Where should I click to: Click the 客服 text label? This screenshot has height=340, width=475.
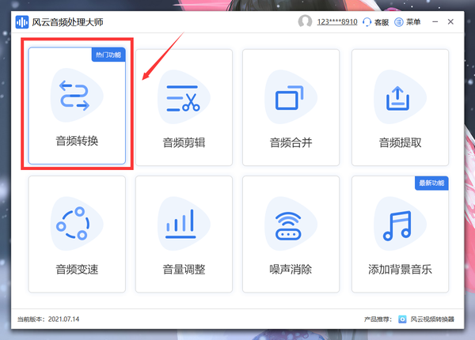382,22
